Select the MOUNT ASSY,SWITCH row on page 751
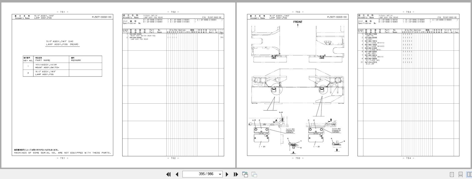472x179 pixels. [x=63, y=66]
